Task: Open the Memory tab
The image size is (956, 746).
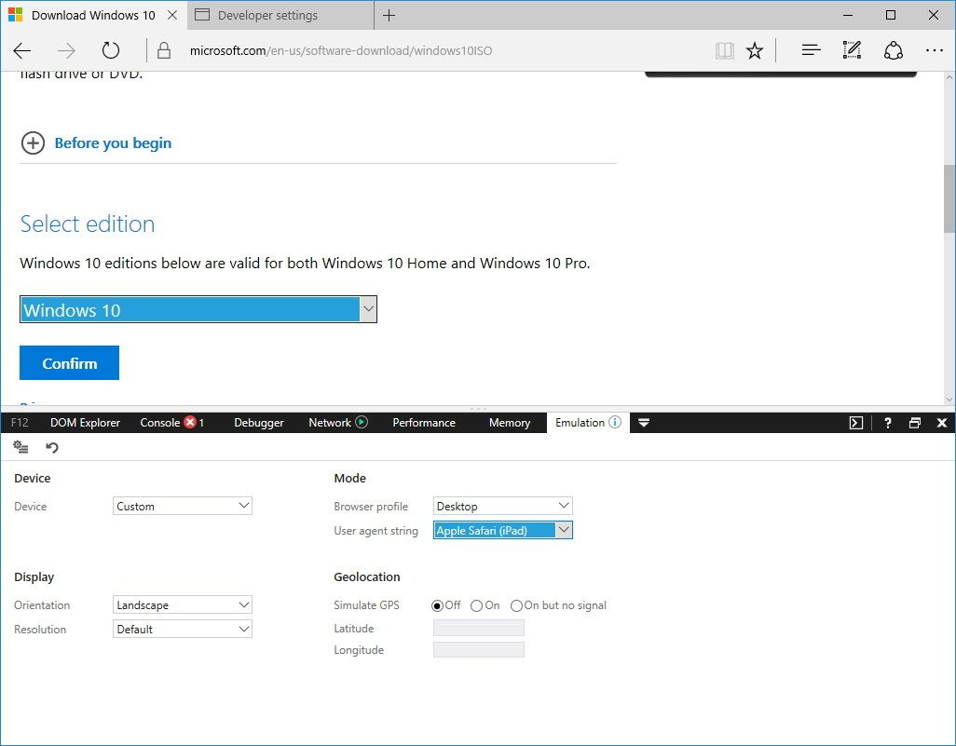Action: click(x=509, y=423)
